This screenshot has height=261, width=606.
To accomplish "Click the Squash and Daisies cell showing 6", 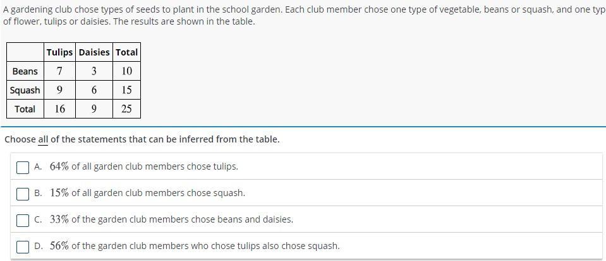I will click(94, 90).
